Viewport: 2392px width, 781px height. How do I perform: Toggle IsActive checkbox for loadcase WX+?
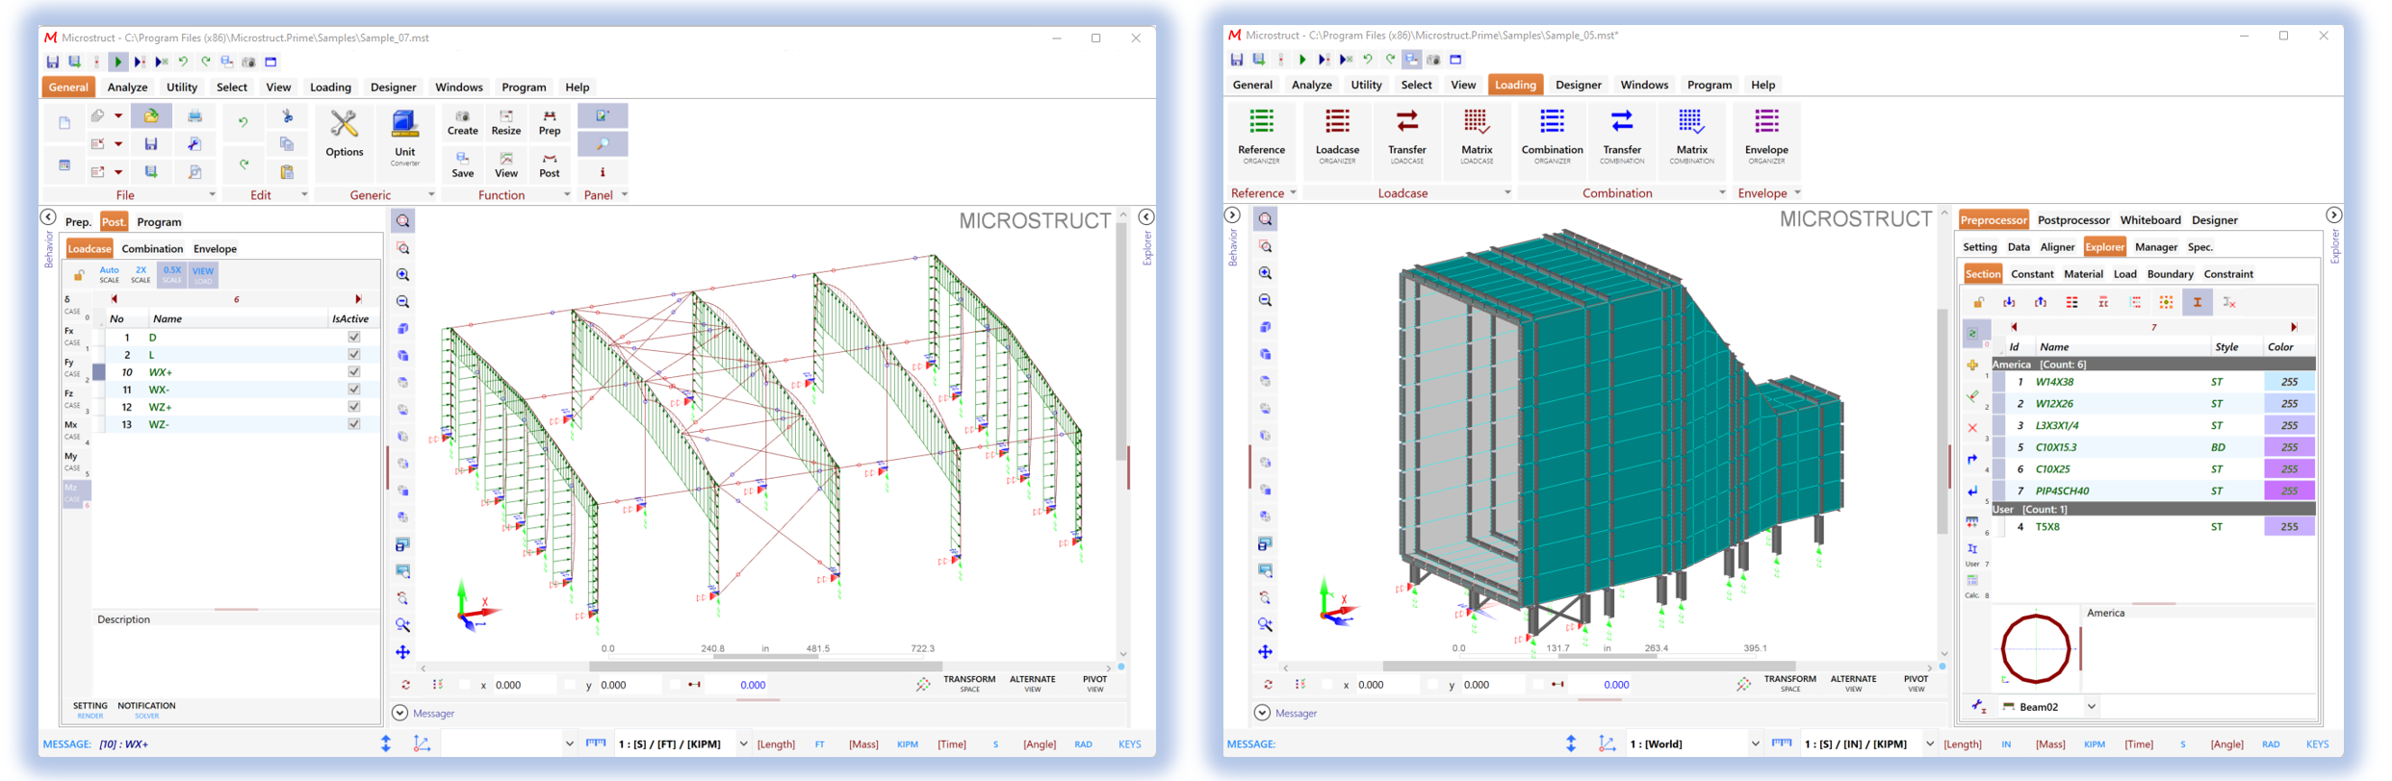(354, 372)
